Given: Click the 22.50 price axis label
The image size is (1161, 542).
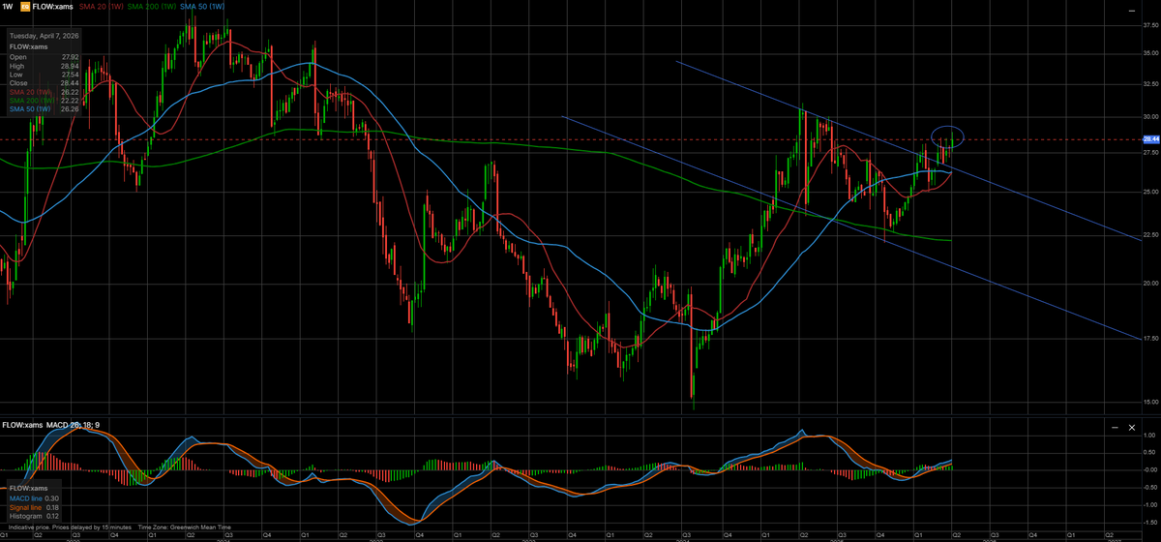Looking at the screenshot, I should [x=1151, y=235].
